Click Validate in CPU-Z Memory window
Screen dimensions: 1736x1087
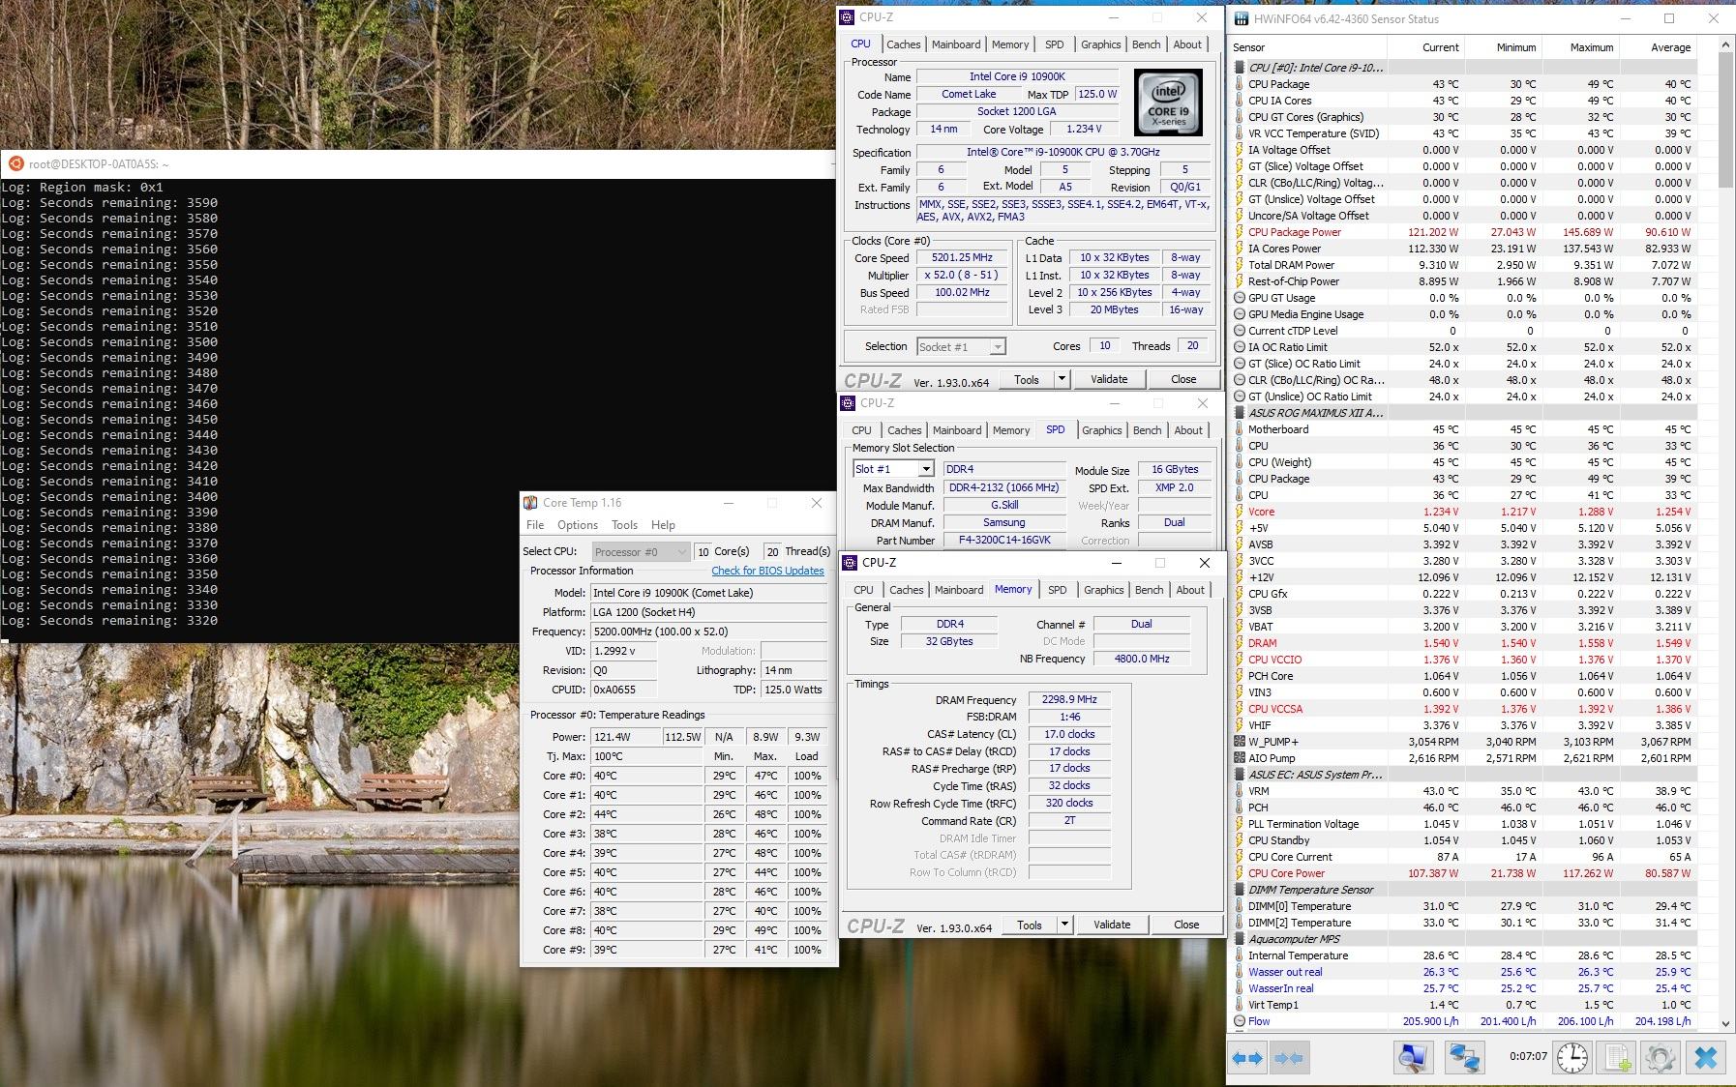pos(1112,925)
